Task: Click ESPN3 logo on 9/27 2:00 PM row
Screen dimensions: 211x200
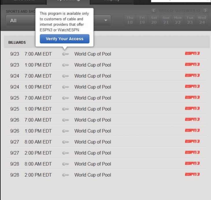Action: coord(192,152)
